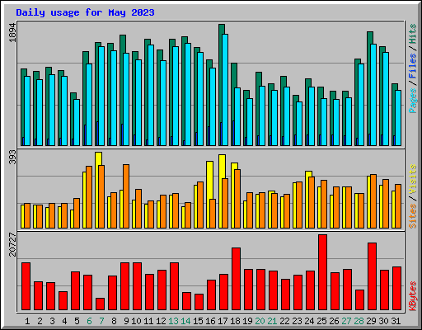422x330 pixels.
Task: Click the small blue pages bar for day 18
Action: click(233, 133)
